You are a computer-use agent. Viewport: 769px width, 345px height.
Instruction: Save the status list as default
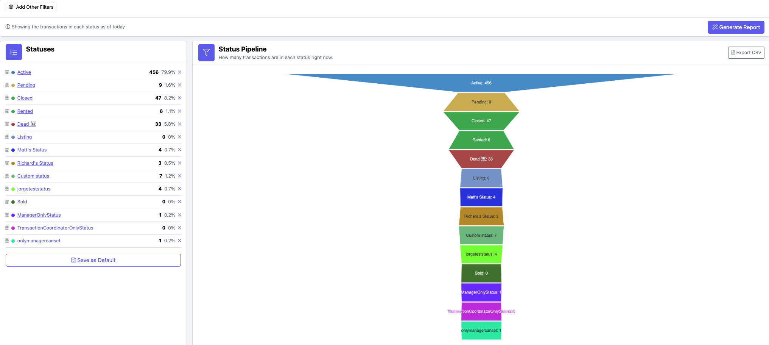93,260
